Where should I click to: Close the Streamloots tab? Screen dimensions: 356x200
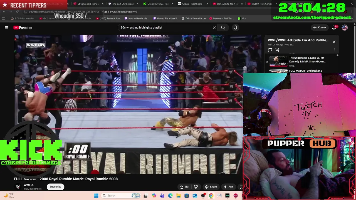103,4
